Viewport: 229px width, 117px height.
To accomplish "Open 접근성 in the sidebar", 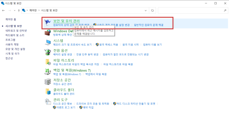I will point(9,58).
